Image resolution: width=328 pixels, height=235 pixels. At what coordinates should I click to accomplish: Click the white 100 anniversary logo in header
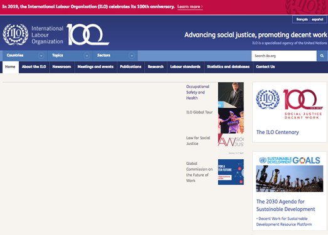pos(88,34)
